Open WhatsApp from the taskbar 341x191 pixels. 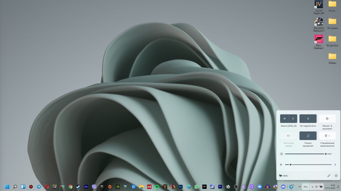(x=196, y=187)
